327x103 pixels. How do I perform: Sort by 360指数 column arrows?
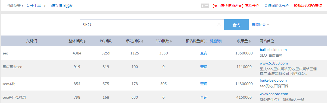[x=171, y=41]
